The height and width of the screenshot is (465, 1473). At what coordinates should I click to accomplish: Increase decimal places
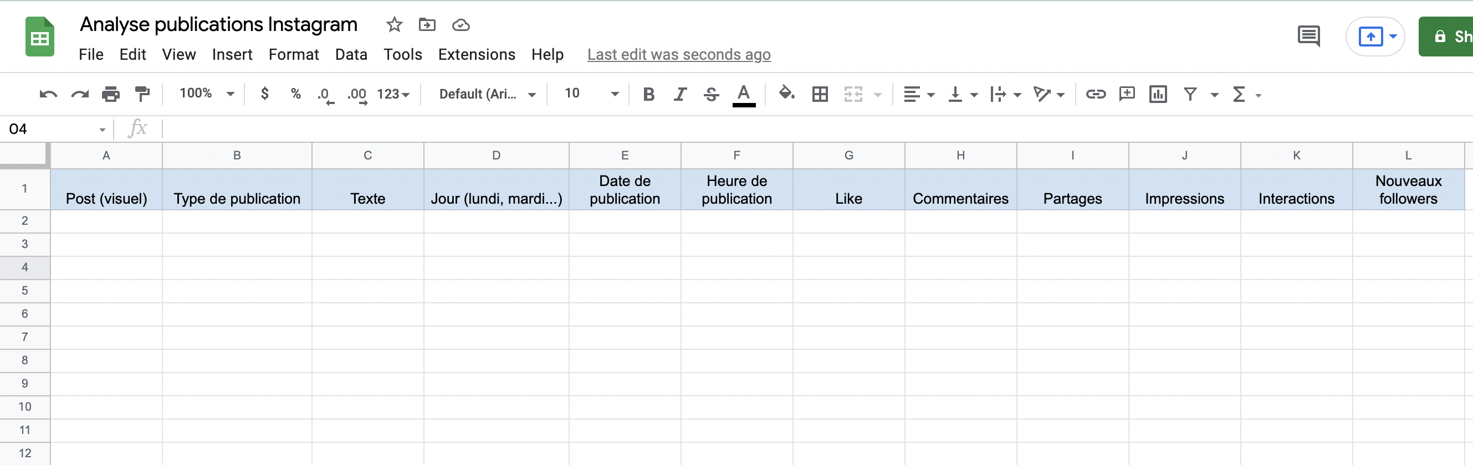tap(357, 95)
